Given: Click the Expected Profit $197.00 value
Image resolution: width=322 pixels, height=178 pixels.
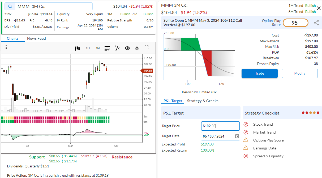Looking at the screenshot, I should (207, 144).
